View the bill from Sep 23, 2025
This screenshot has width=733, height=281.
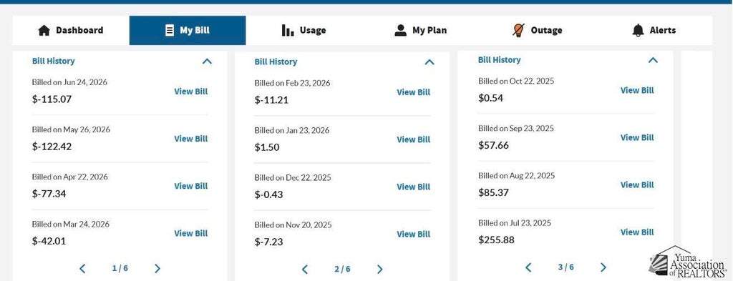(x=637, y=138)
